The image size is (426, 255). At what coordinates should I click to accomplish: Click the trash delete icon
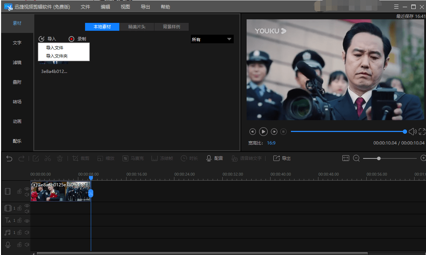coord(60,158)
